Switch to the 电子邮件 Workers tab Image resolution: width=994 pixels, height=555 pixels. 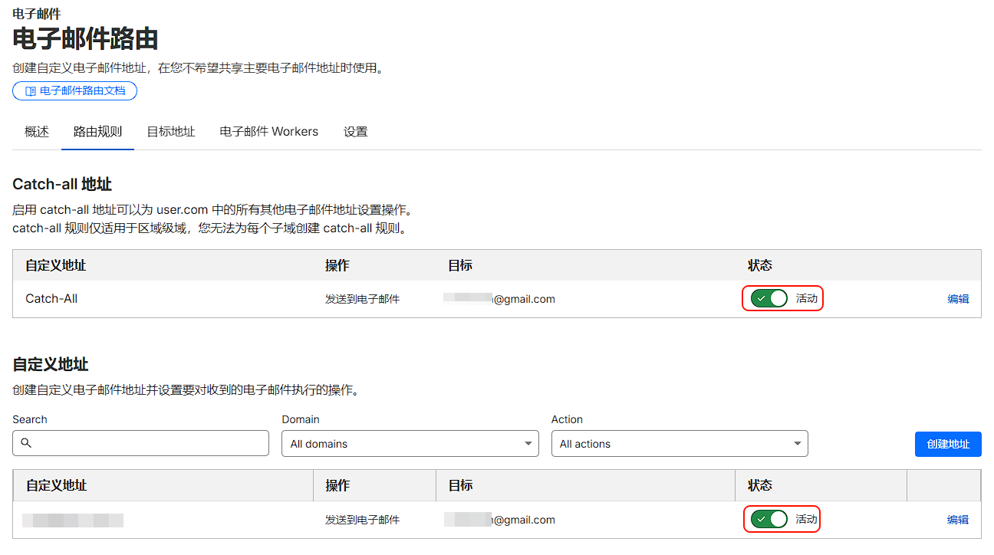tap(268, 131)
